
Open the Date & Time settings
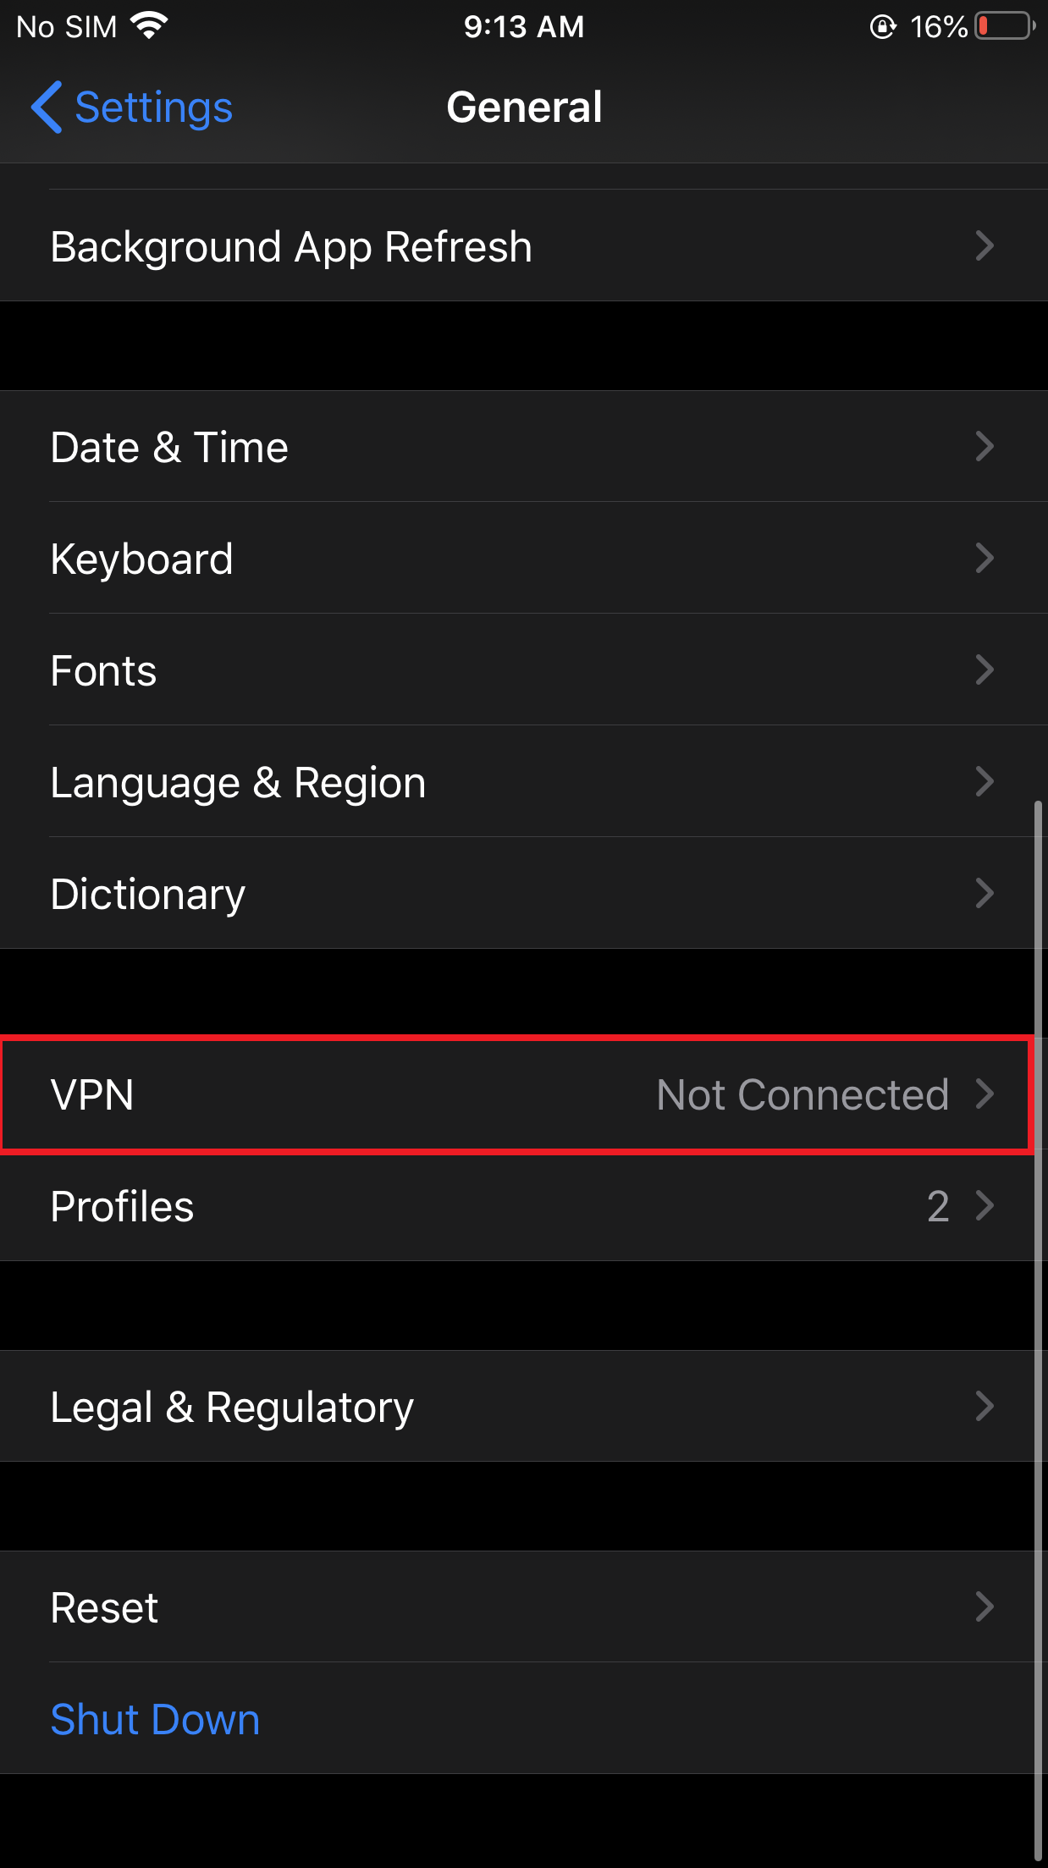(x=169, y=447)
